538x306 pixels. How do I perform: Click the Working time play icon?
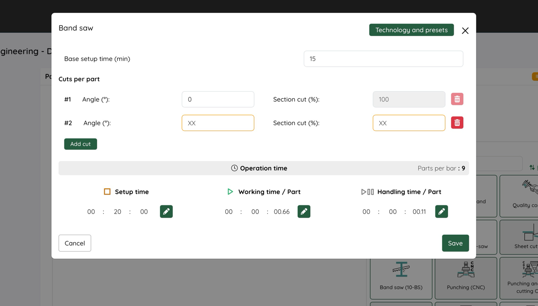pos(230,192)
